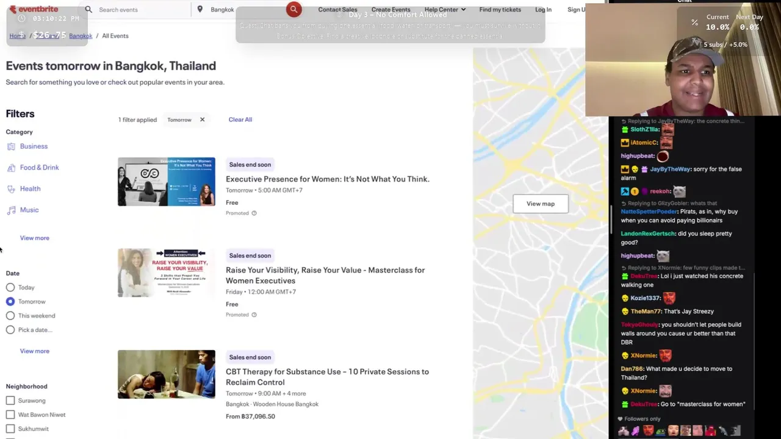Click the Eventbrite logo
Screen dimensions: 781x439
coord(35,9)
